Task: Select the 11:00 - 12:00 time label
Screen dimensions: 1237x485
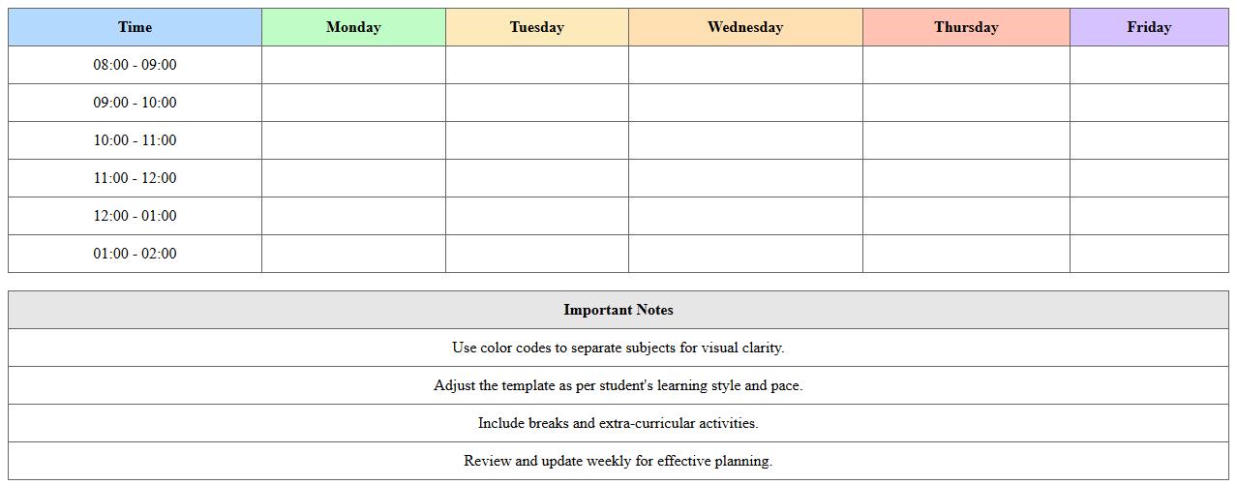Action: coord(135,178)
